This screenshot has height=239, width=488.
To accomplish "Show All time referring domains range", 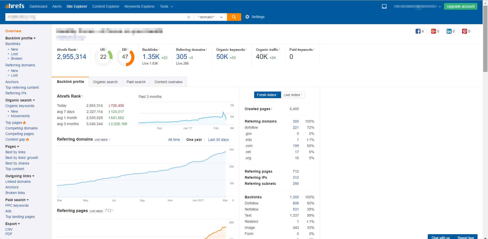I will (174, 140).
